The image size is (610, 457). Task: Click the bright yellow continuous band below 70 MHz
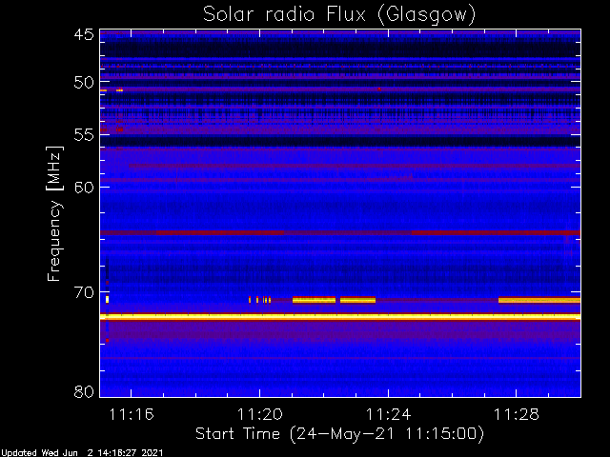[x=340, y=317]
